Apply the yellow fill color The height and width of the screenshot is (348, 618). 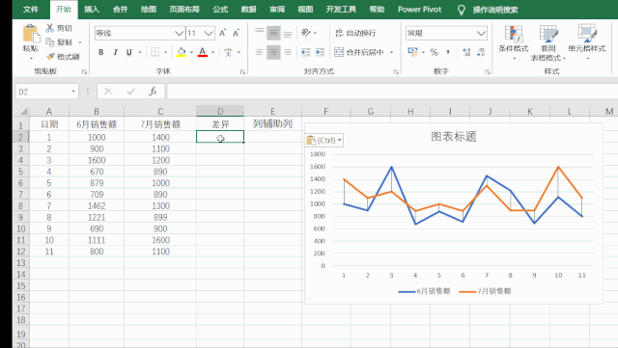[x=182, y=52]
